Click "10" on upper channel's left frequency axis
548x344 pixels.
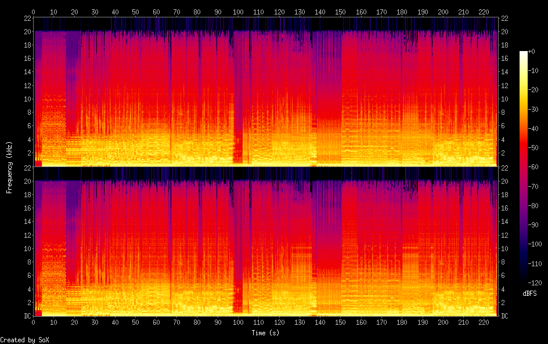click(x=28, y=99)
